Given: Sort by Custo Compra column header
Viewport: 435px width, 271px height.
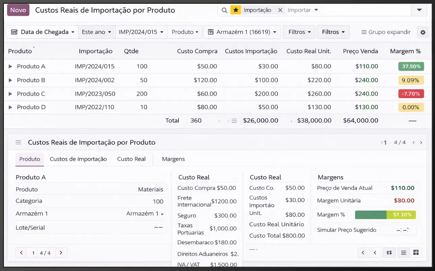Looking at the screenshot, I should pos(197,51).
